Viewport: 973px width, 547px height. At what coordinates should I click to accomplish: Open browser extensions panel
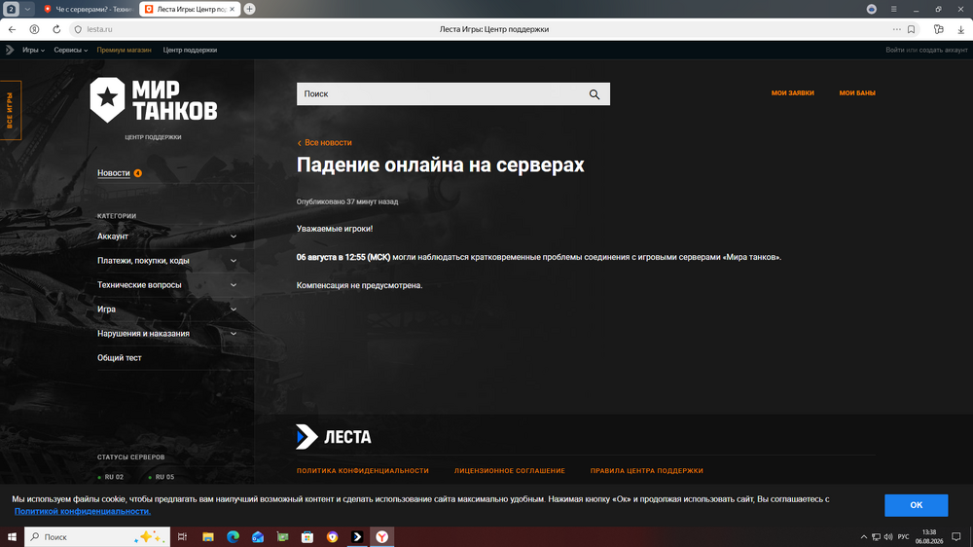point(938,29)
